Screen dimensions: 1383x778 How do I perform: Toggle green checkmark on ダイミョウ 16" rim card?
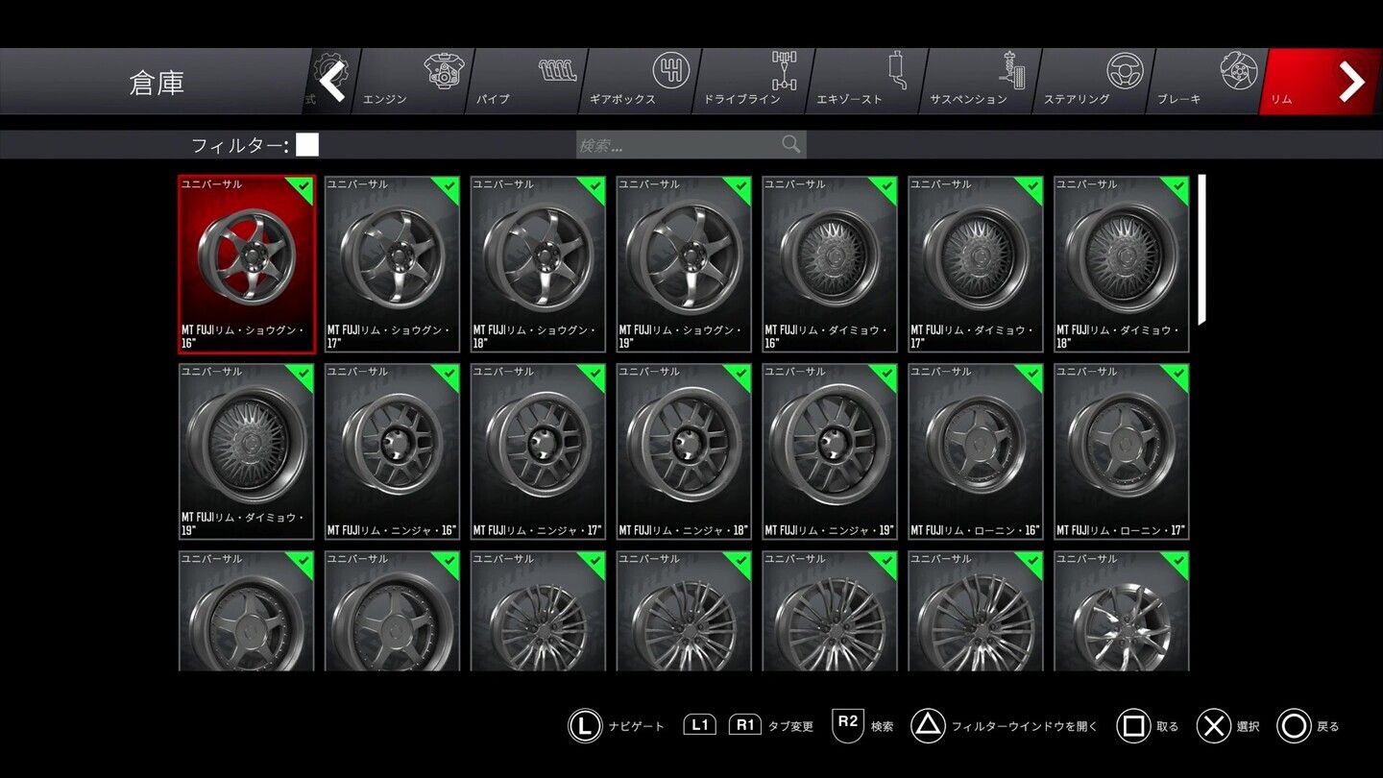pyautogui.click(x=884, y=189)
